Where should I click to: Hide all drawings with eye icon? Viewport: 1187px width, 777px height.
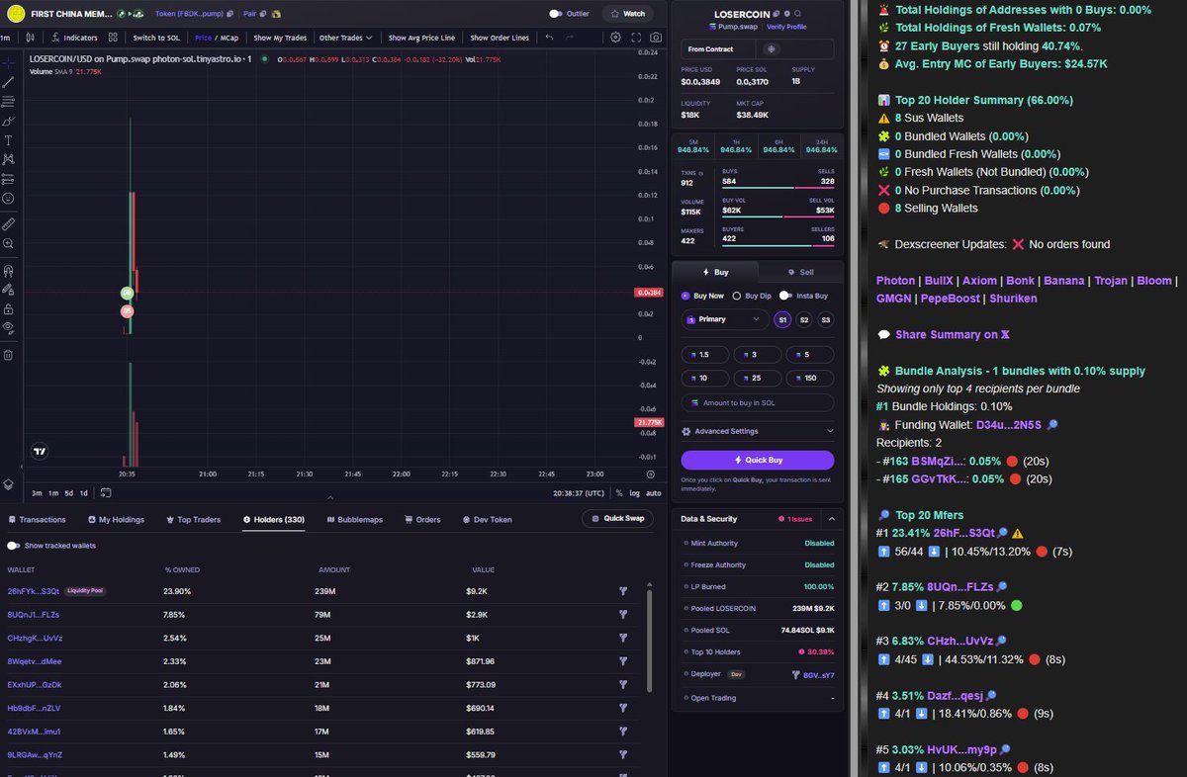(x=8, y=327)
